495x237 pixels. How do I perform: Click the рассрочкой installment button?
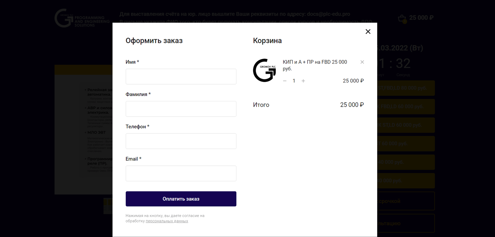[x=406, y=201]
